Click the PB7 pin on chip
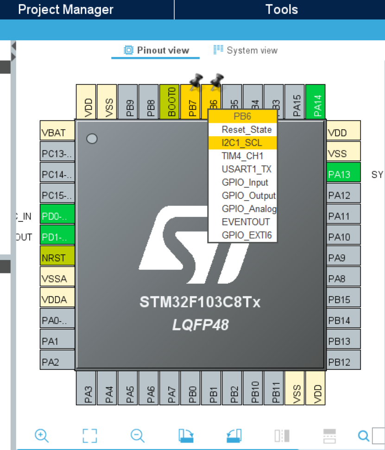The height and width of the screenshot is (450, 385). [x=190, y=102]
